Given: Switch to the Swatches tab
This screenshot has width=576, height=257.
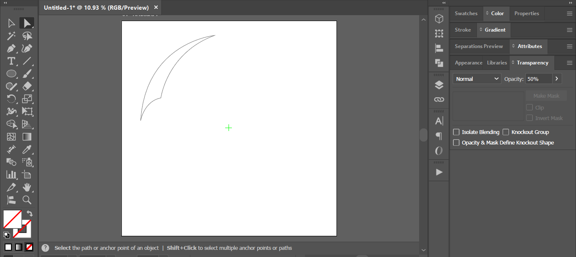Looking at the screenshot, I should coord(466,13).
